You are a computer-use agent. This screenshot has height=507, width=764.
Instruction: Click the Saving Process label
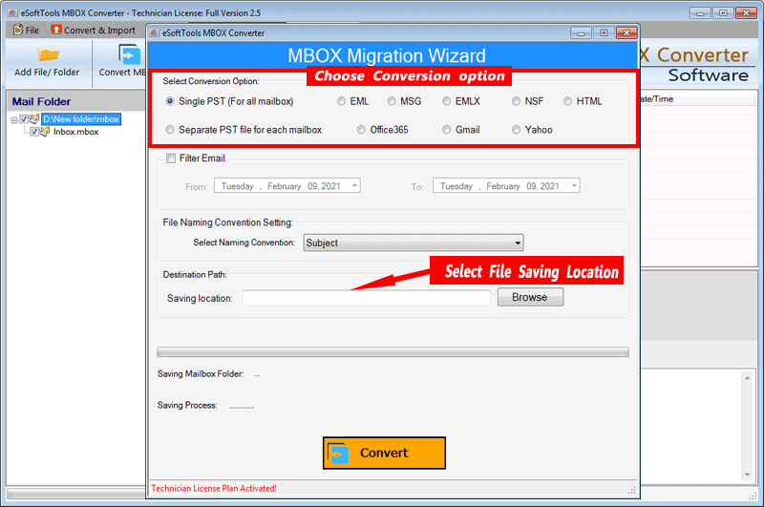tap(187, 405)
